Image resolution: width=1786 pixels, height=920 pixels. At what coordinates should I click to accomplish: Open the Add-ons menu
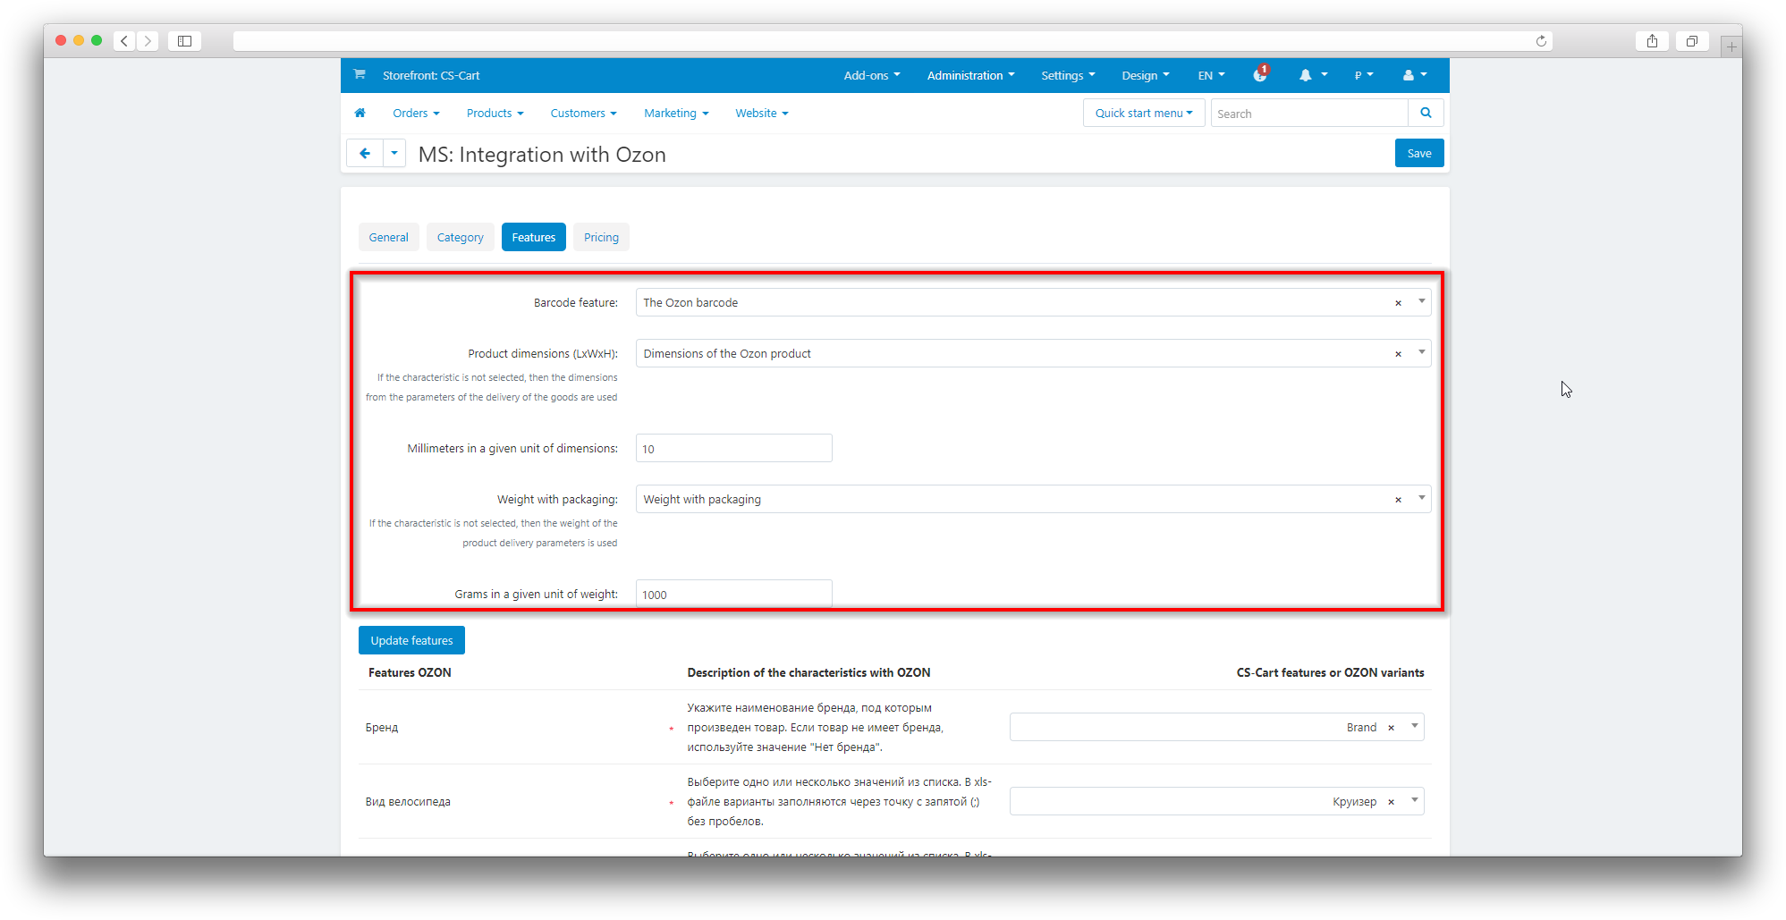pos(871,76)
